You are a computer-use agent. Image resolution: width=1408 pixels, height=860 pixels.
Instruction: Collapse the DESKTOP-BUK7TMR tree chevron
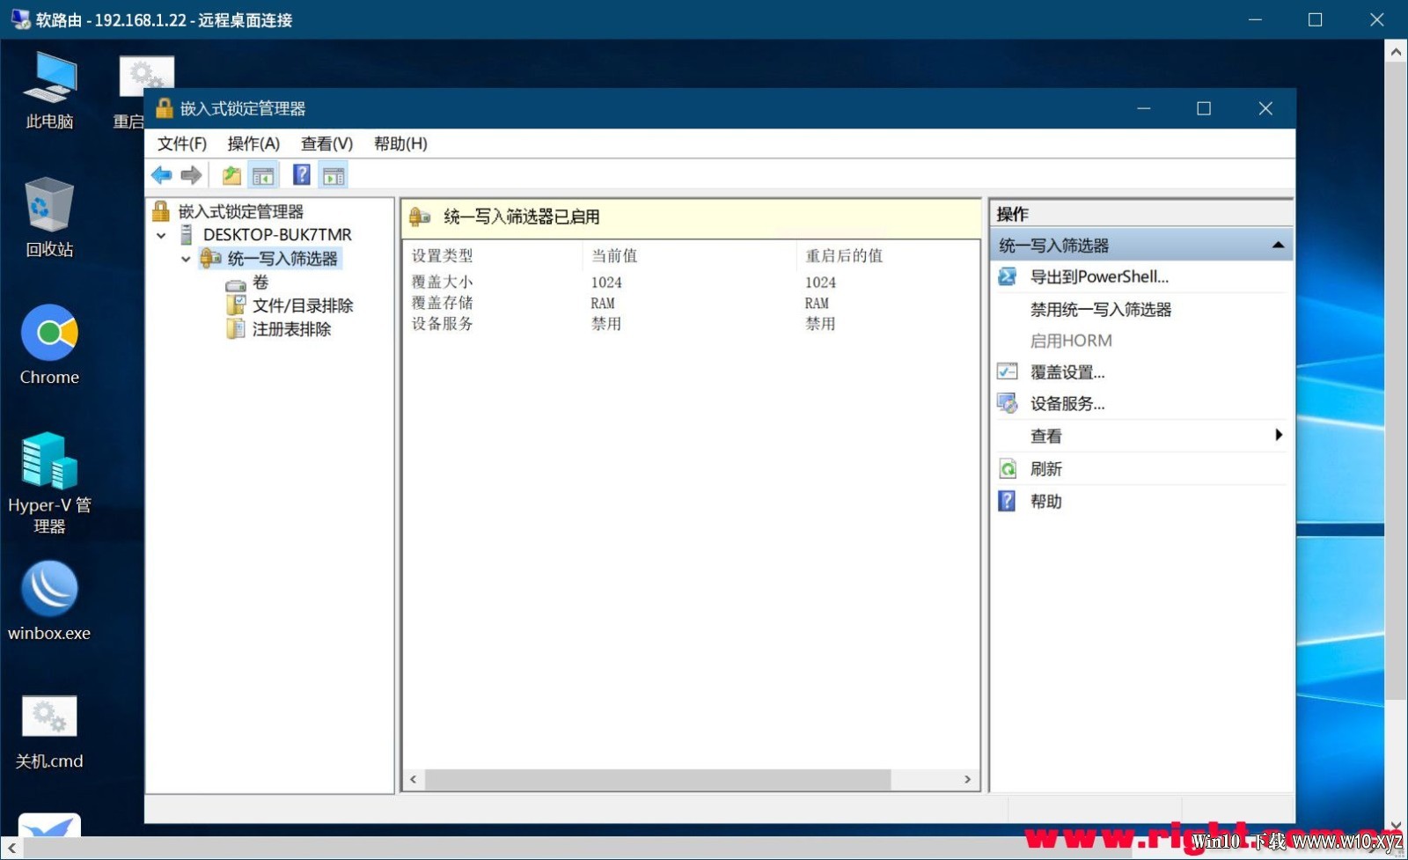[x=161, y=235]
